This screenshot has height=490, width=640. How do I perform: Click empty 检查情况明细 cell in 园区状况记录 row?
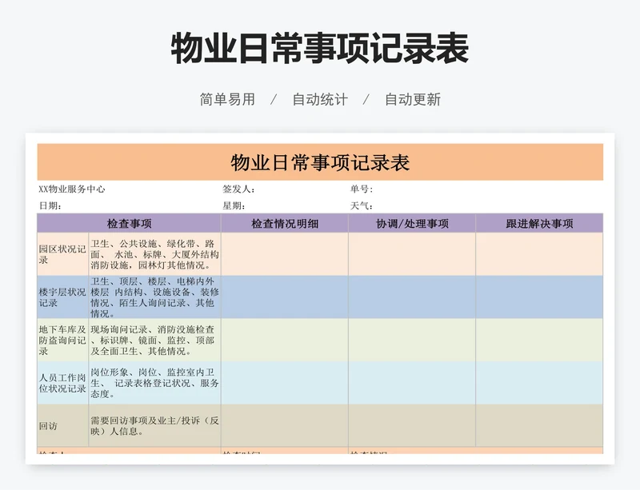pyautogui.click(x=285, y=254)
